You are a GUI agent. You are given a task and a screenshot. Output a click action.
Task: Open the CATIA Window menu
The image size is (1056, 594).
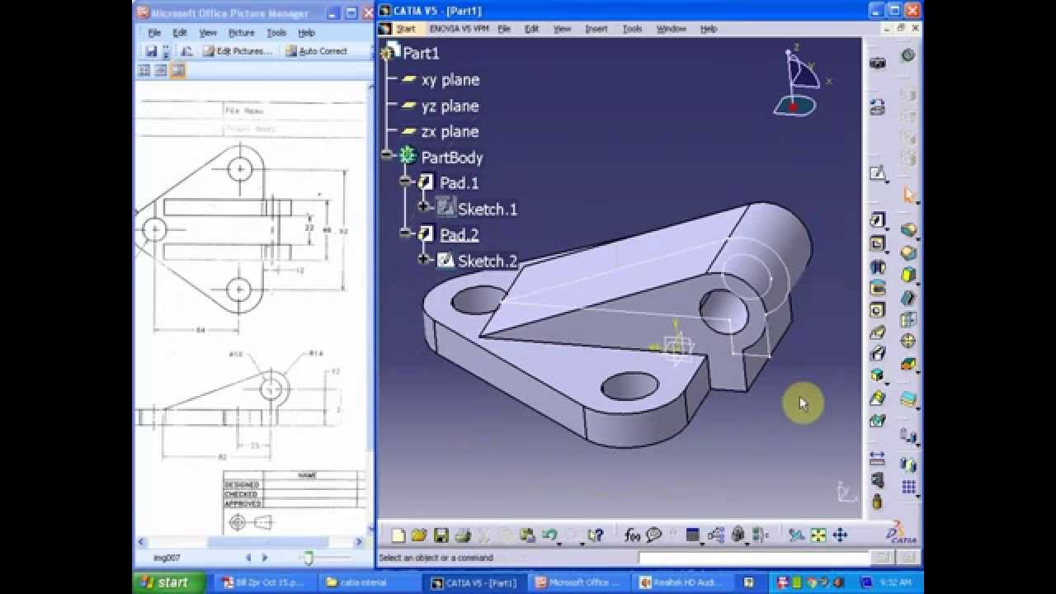[x=672, y=29]
